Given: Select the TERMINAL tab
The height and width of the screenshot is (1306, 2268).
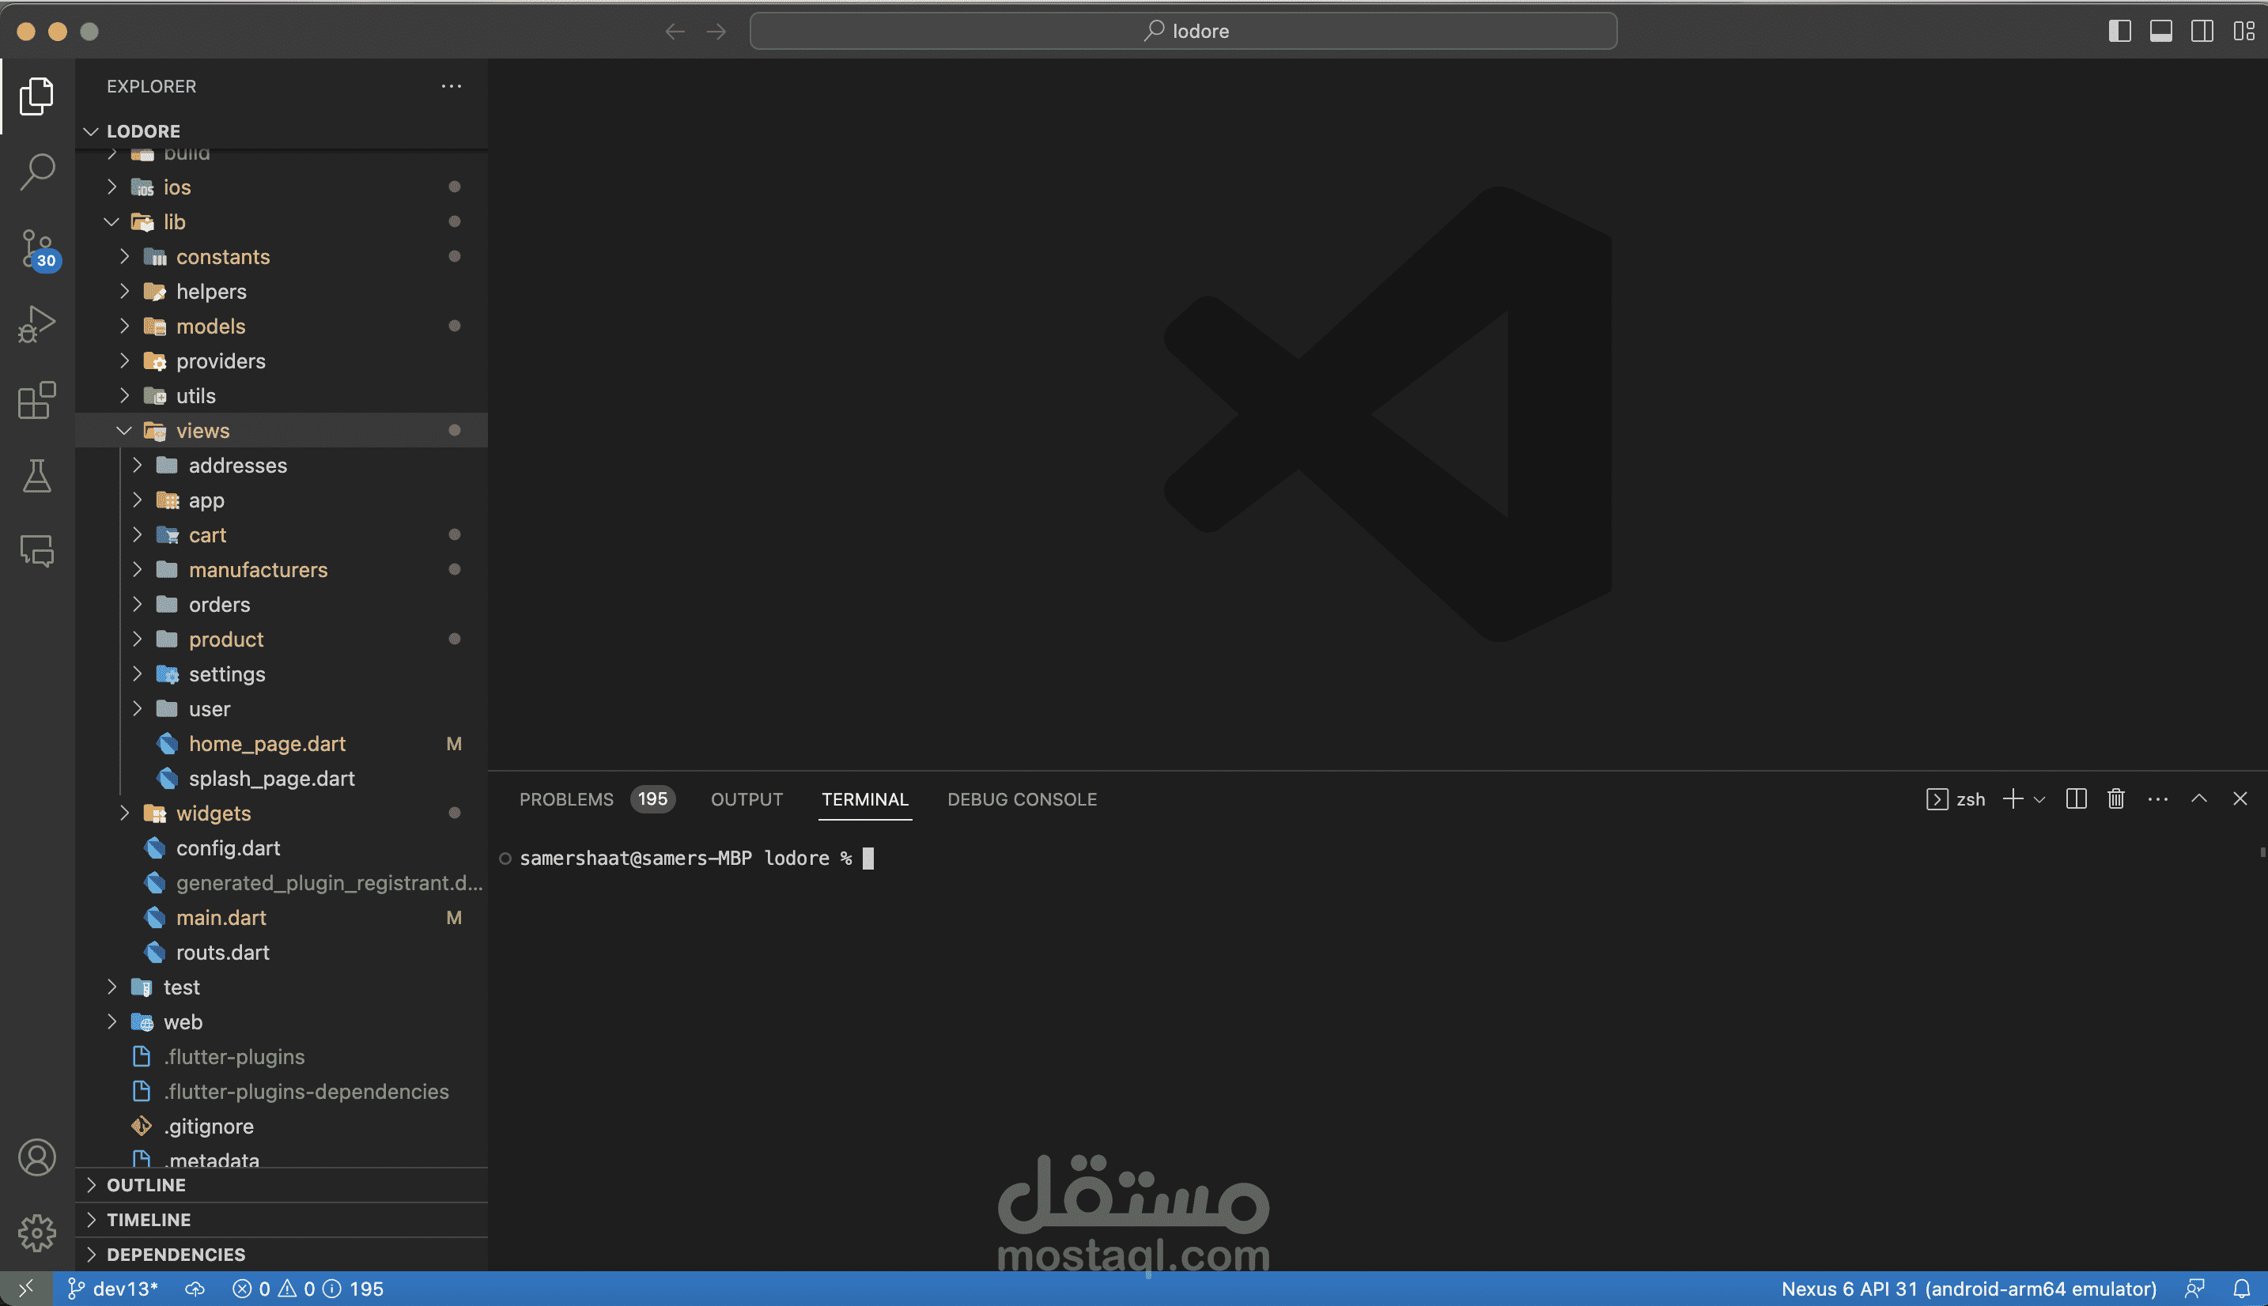Looking at the screenshot, I should (x=865, y=799).
